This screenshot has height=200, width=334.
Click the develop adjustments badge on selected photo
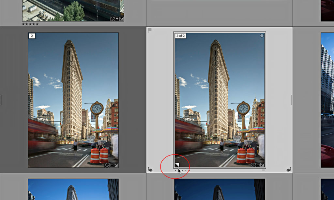(263, 165)
